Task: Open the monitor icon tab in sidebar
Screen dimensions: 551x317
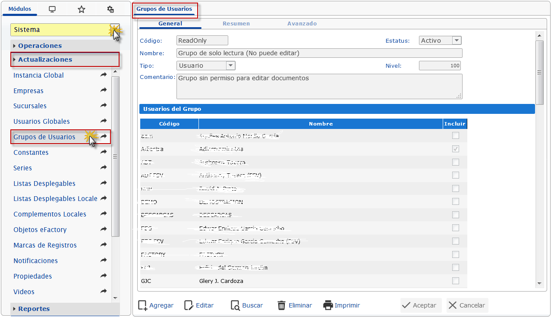Action: click(x=52, y=9)
